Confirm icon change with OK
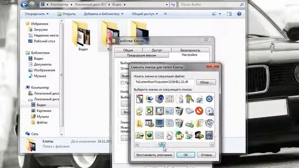Image resolution: width=299 pixels, height=168 pixels. (186, 155)
